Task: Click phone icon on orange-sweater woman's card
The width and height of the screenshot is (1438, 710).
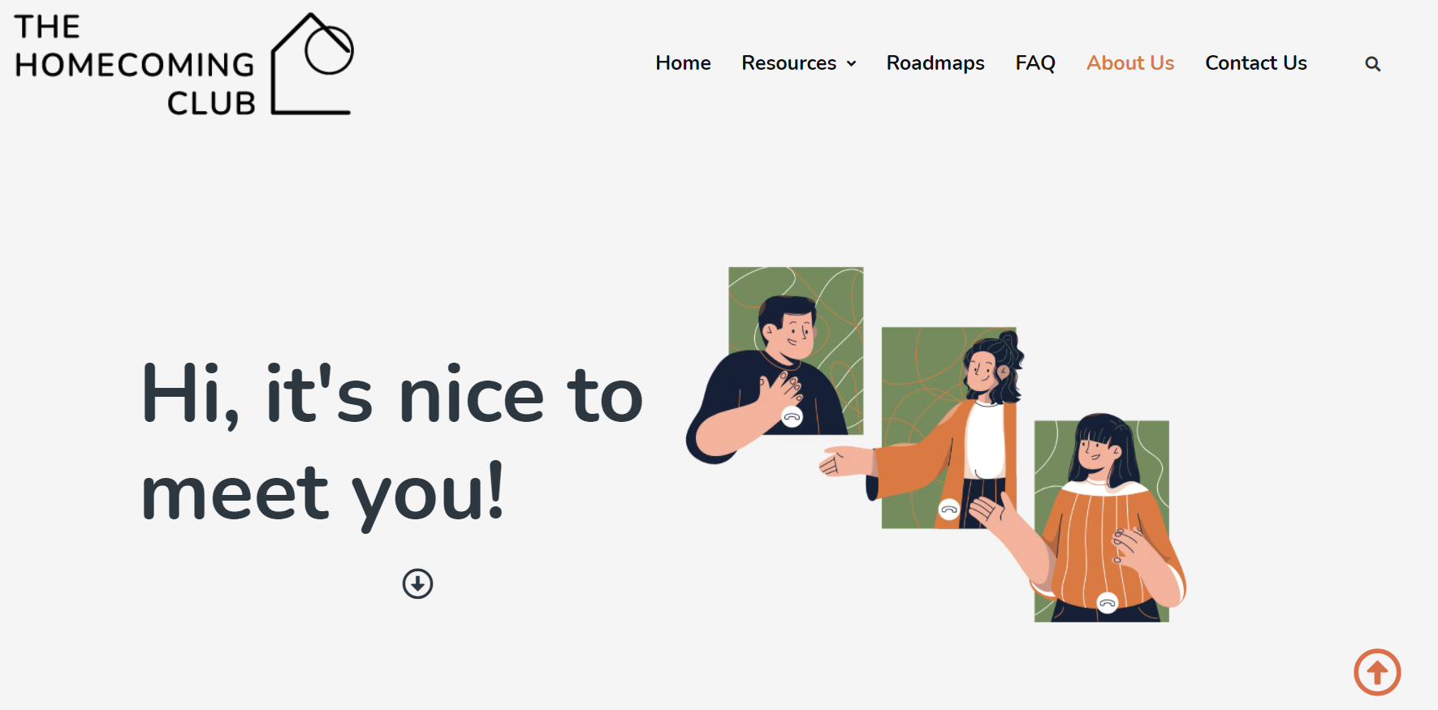Action: (x=1108, y=602)
